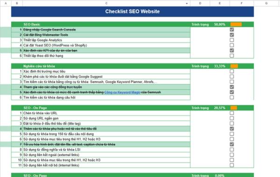Open the Công cụ Keyword Magic link

pos(122,92)
